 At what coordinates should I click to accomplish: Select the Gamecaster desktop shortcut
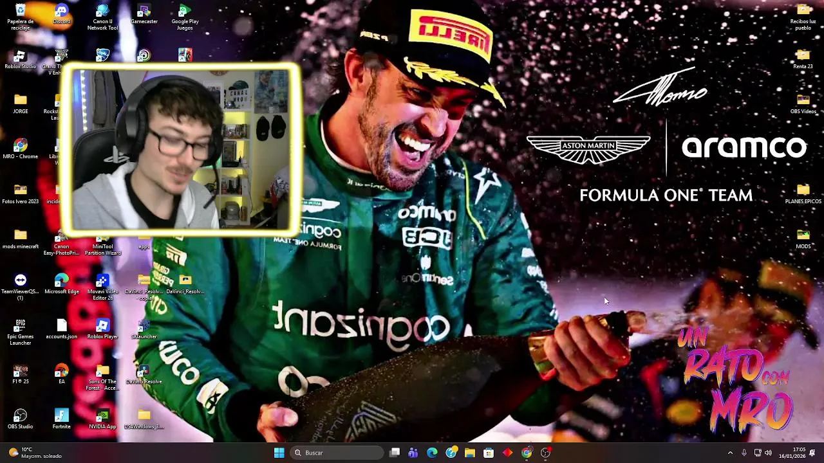point(144,14)
